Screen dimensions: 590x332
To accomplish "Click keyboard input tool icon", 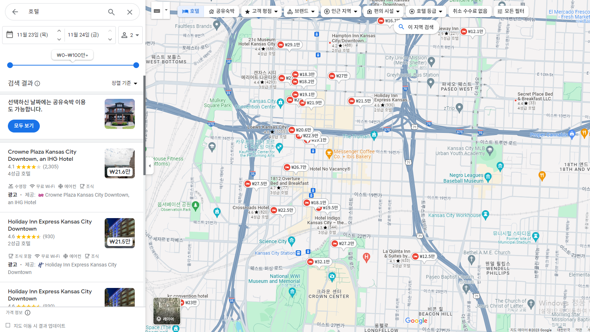I will click(157, 11).
